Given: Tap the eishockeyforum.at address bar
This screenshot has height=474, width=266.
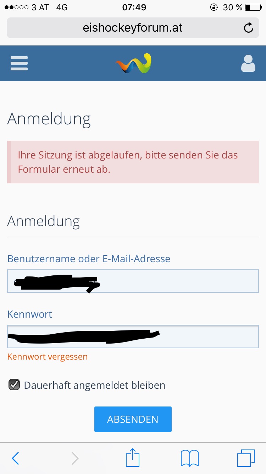Looking at the screenshot, I should 133,28.
